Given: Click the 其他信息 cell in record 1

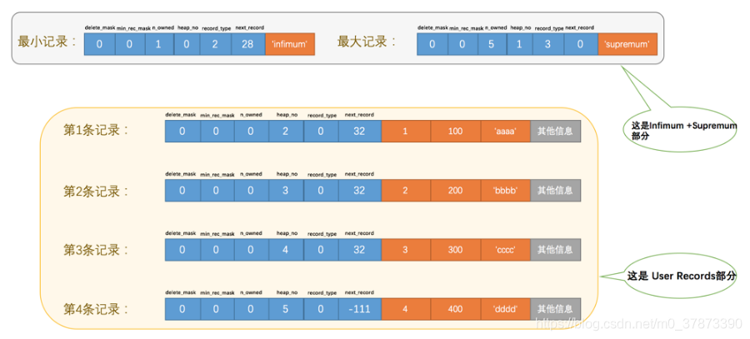Looking at the screenshot, I should click(x=555, y=131).
